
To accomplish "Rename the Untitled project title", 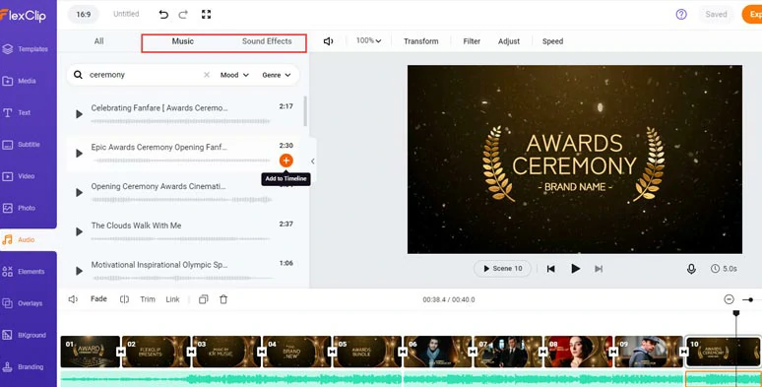I will pos(126,14).
